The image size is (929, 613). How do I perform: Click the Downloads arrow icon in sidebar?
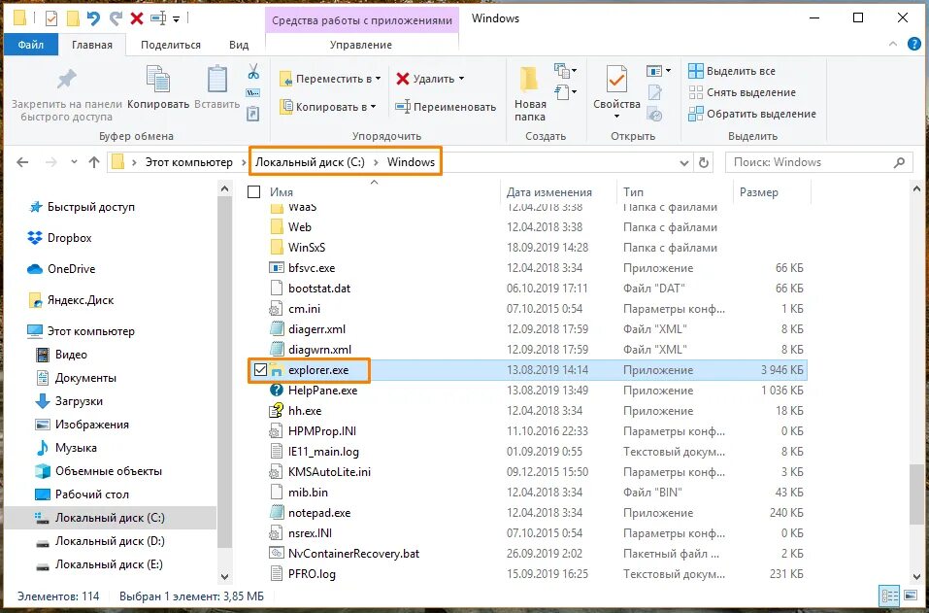click(42, 401)
